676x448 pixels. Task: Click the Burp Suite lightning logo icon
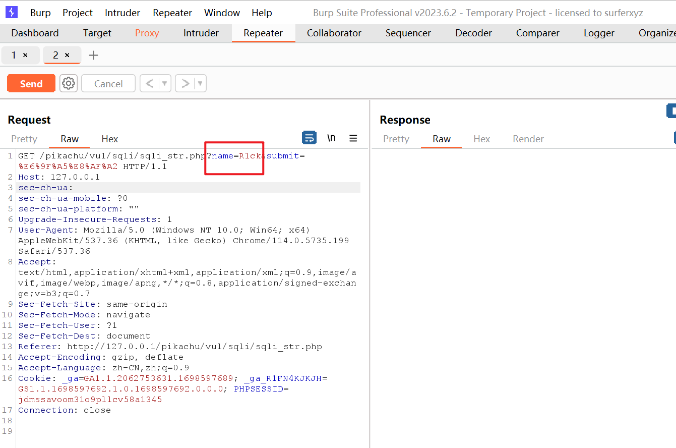[x=11, y=13]
